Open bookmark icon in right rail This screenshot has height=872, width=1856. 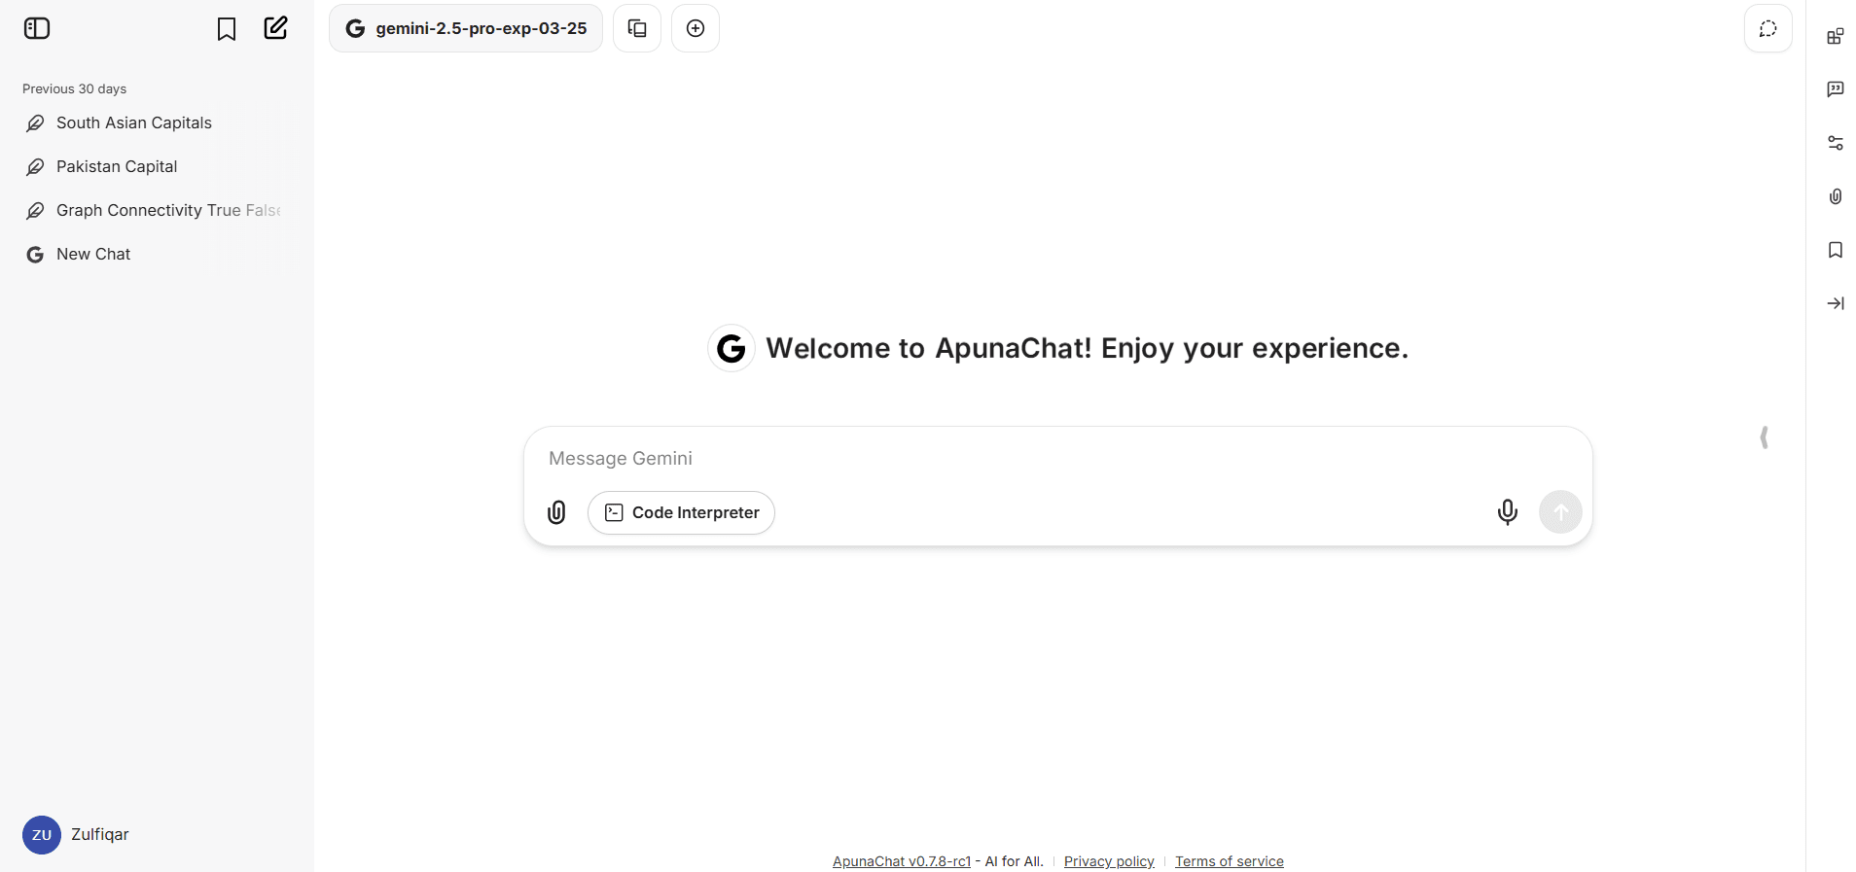[x=1836, y=250]
